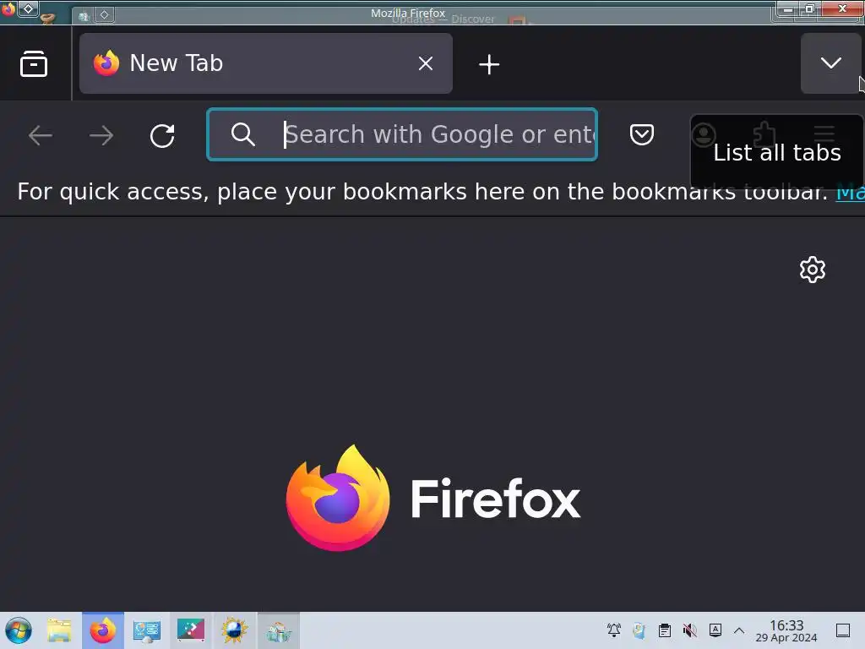The image size is (865, 649).
Task: Open the system settings taskbar icon
Action: (x=147, y=630)
